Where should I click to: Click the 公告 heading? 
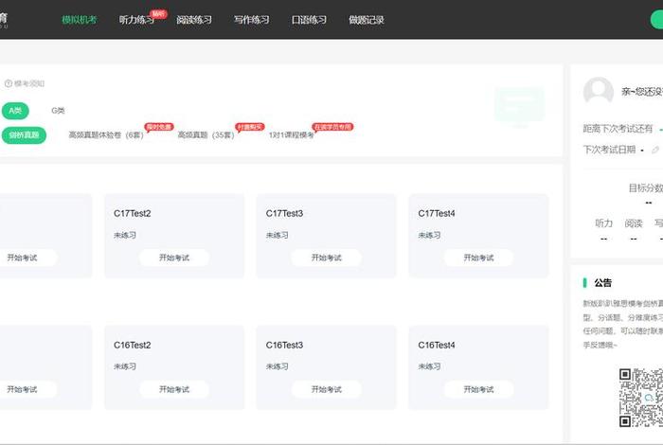603,283
